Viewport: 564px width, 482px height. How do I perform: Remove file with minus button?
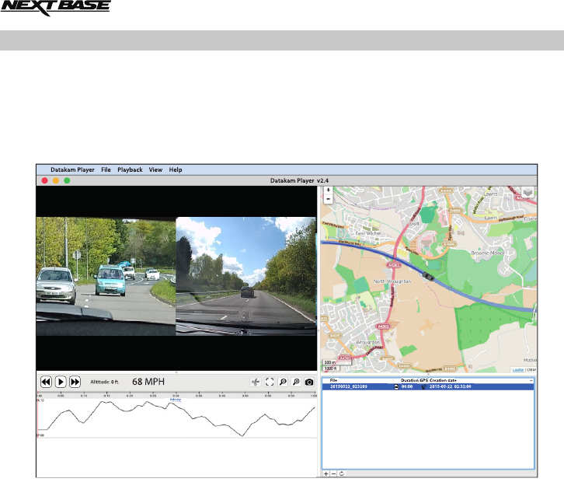coord(333,473)
